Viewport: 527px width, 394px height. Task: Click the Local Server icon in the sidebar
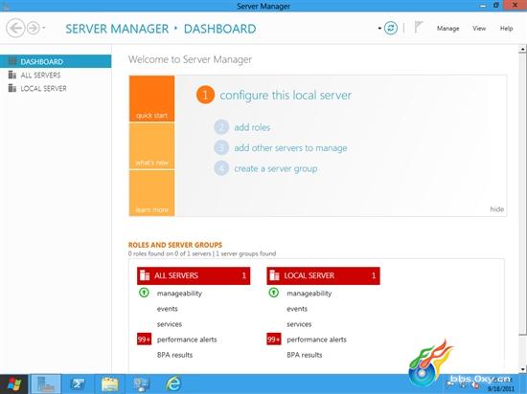12,88
